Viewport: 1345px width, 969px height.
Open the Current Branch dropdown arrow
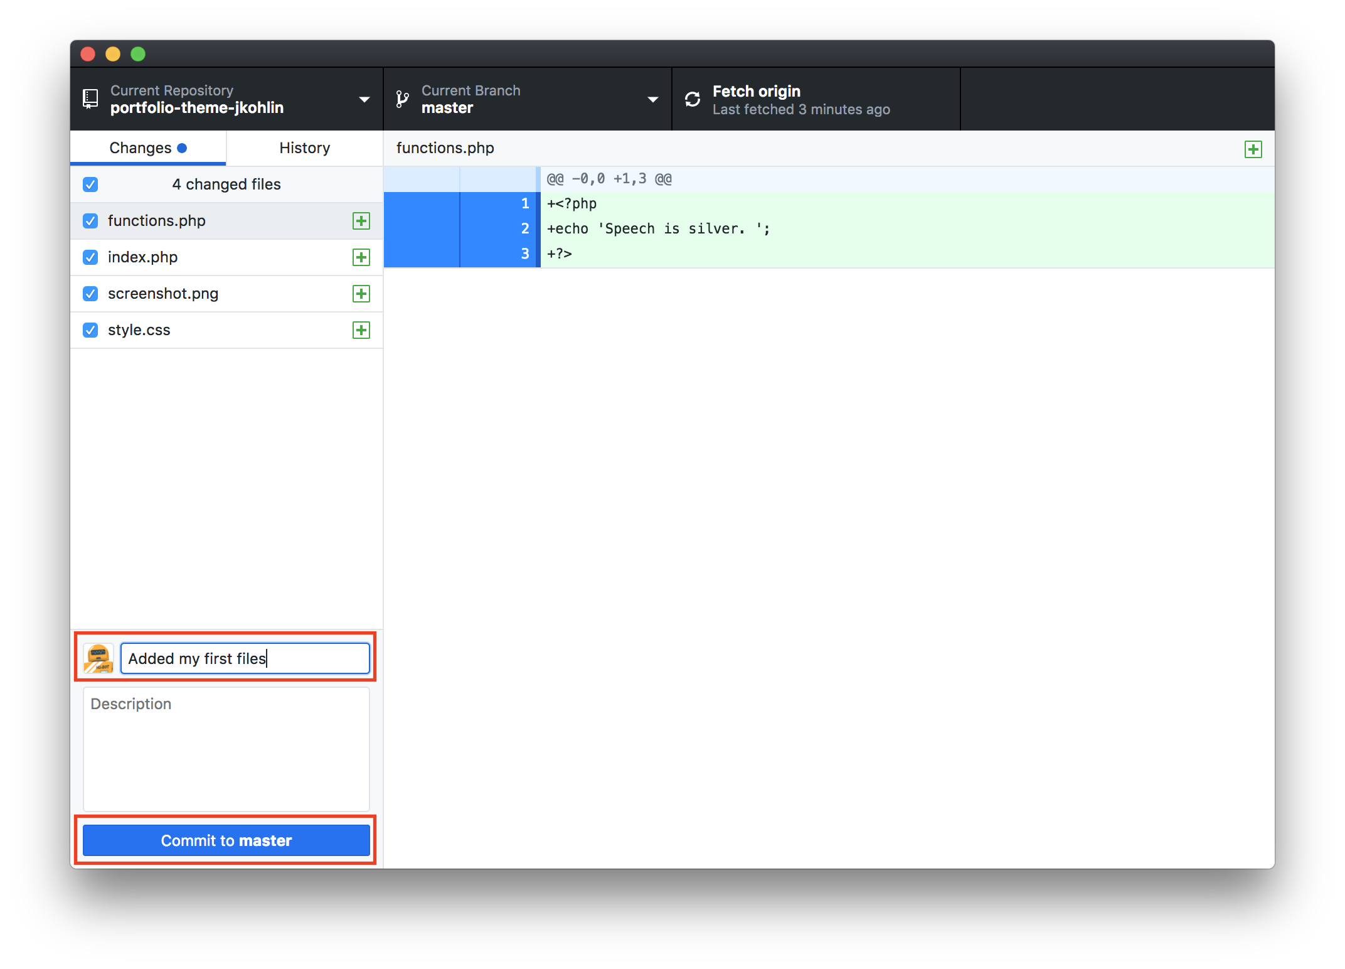pos(652,100)
